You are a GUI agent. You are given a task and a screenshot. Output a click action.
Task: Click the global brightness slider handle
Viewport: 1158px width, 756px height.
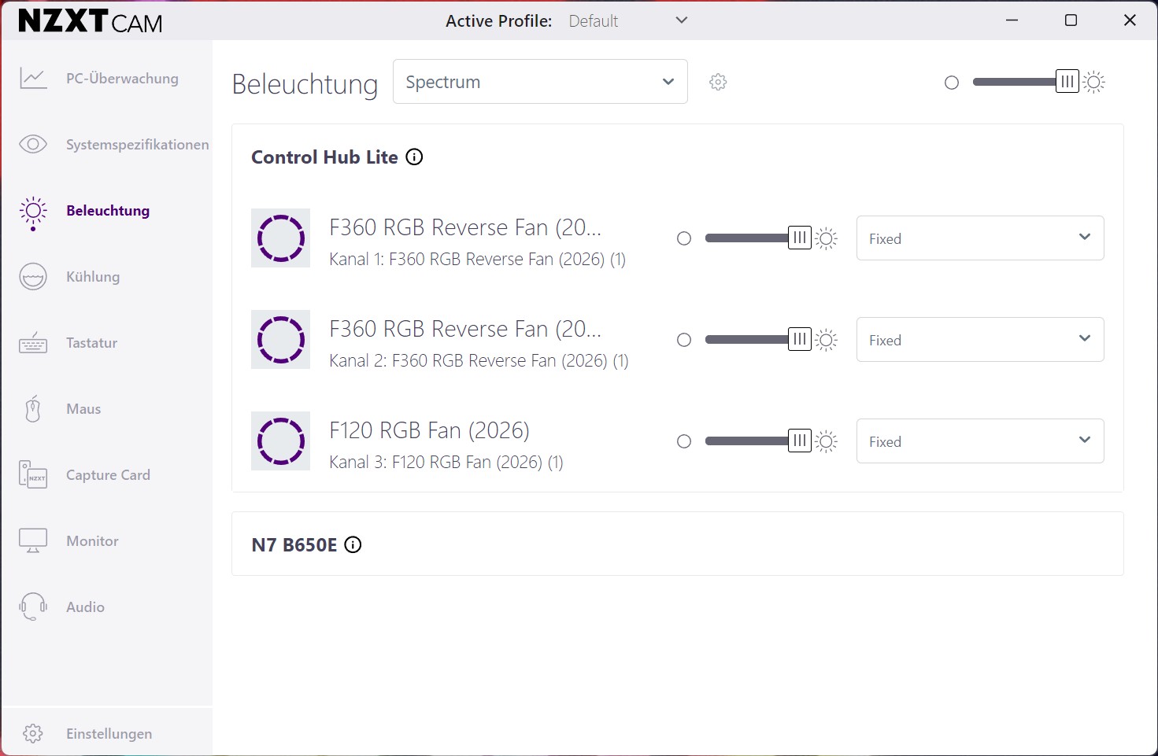click(1067, 82)
